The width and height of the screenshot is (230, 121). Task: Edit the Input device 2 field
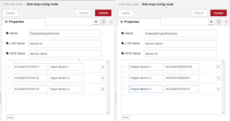(x=66, y=78)
